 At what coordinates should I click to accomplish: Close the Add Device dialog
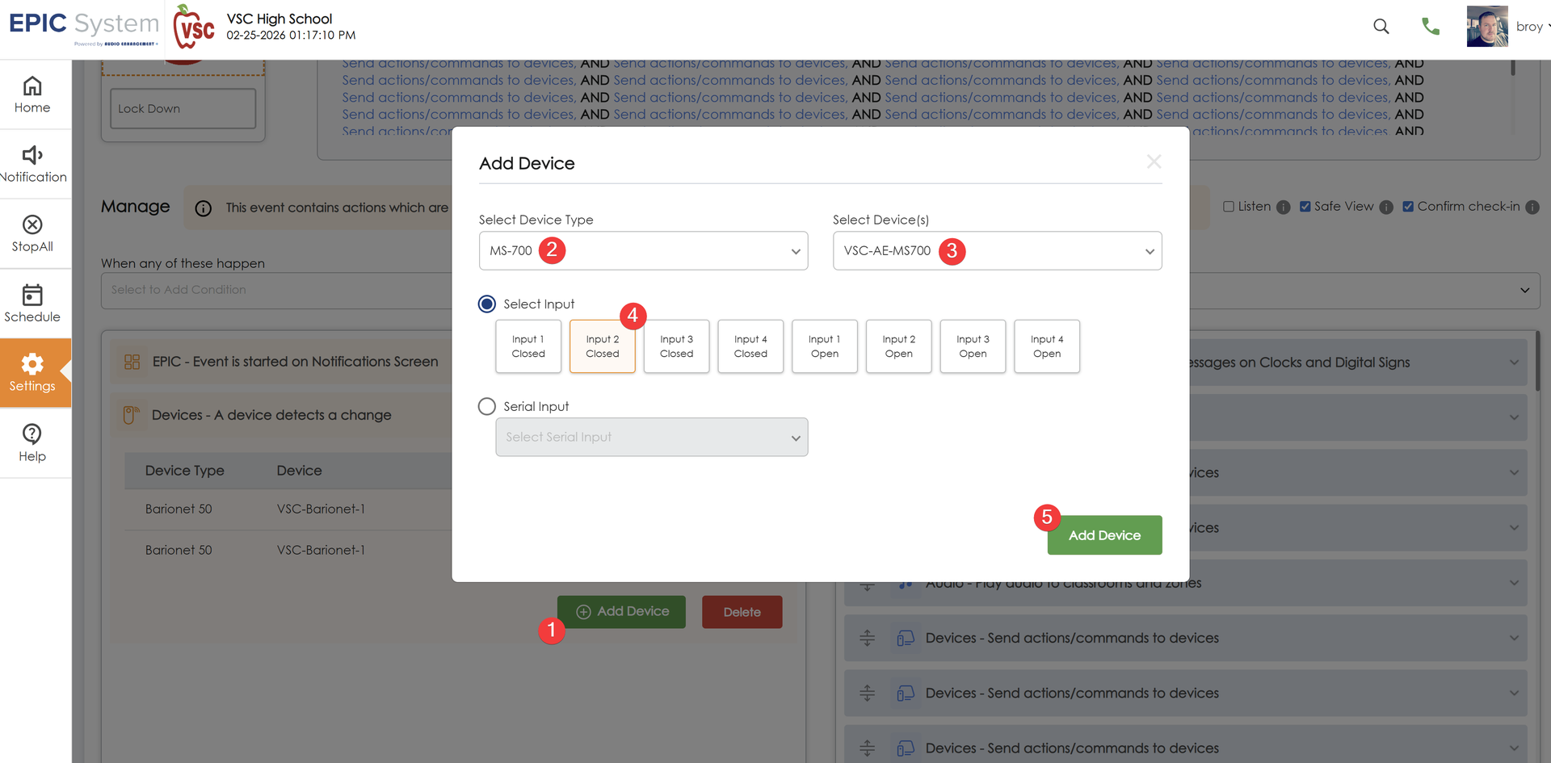pos(1154,162)
